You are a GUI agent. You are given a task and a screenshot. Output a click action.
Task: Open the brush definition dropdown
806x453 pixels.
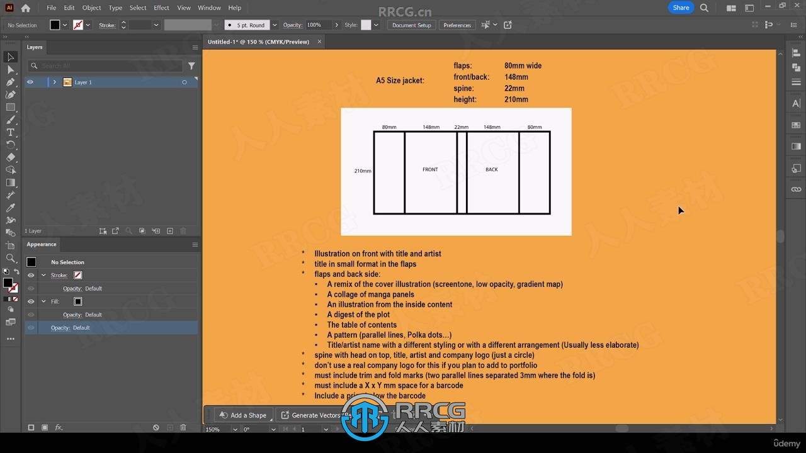click(x=275, y=25)
